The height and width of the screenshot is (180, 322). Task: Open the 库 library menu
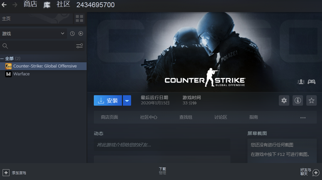pyautogui.click(x=47, y=5)
